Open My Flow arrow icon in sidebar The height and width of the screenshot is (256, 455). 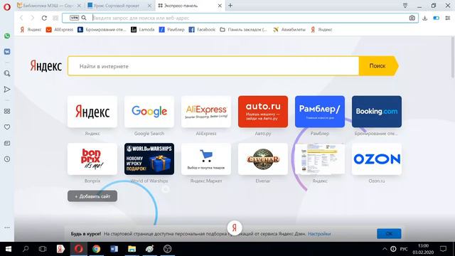7,90
